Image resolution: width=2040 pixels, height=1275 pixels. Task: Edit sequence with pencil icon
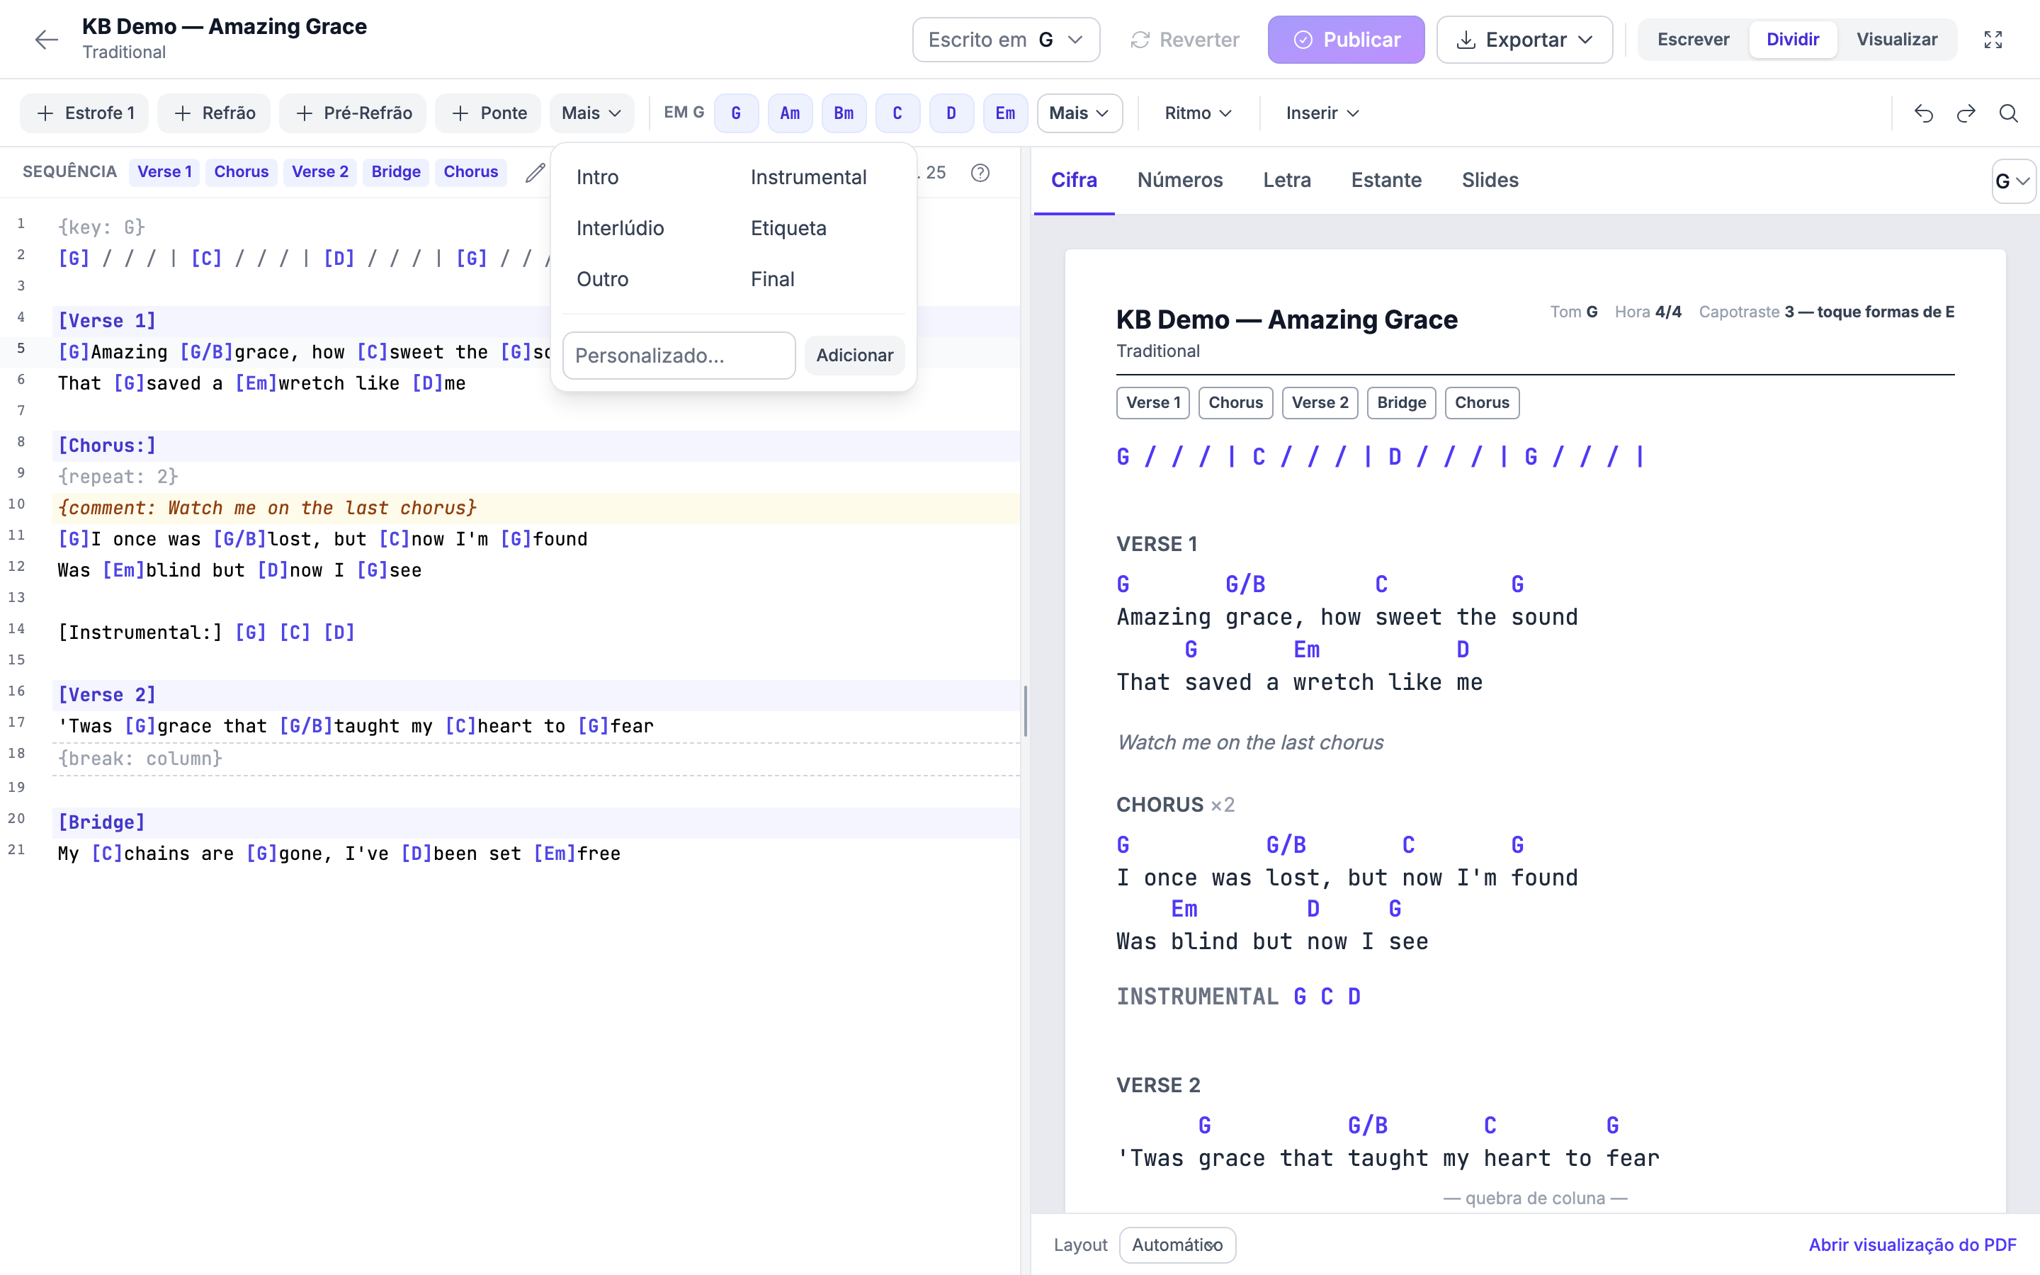pyautogui.click(x=535, y=172)
